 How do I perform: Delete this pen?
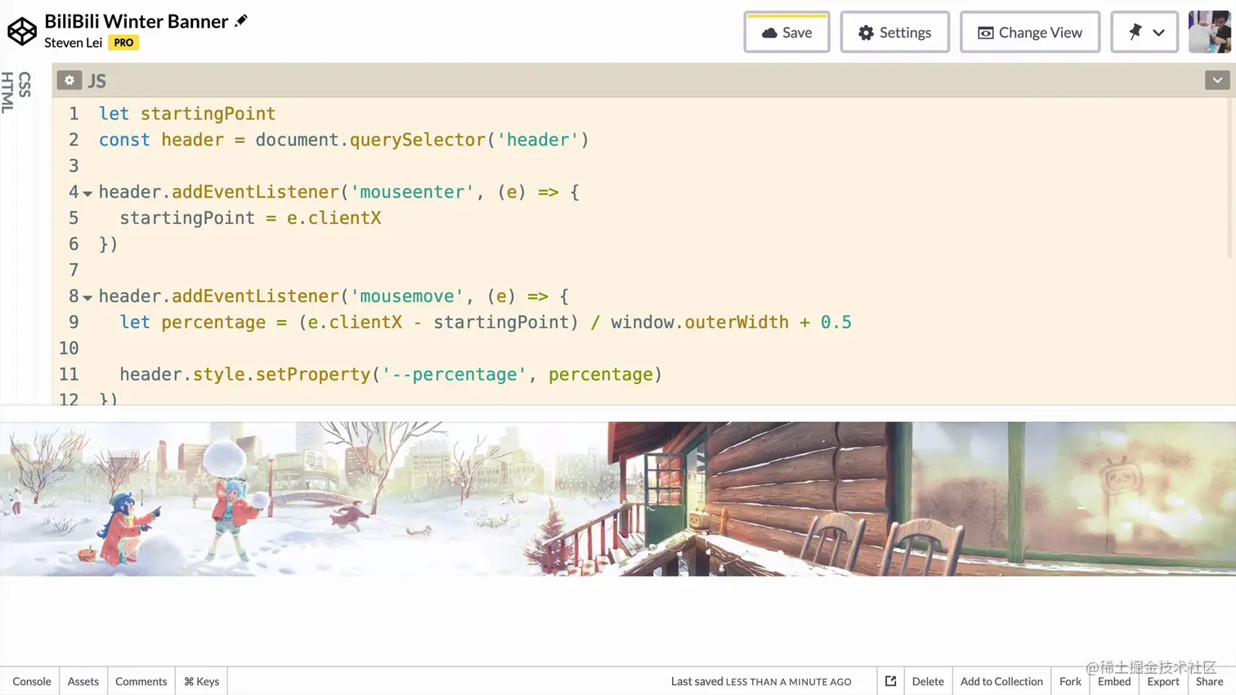click(928, 681)
